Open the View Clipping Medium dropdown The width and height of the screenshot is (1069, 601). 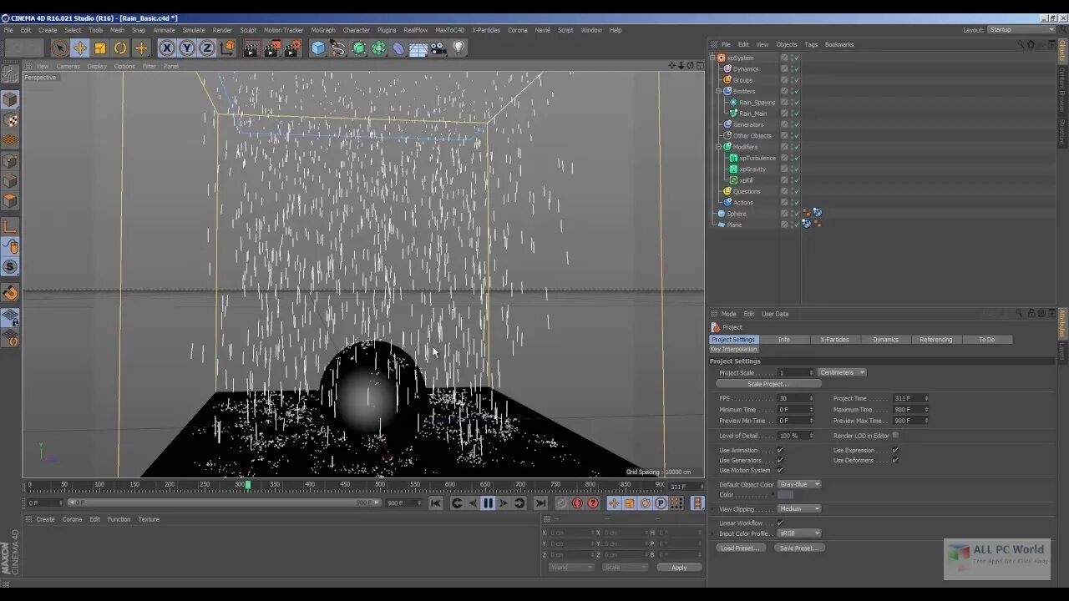coord(800,508)
